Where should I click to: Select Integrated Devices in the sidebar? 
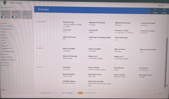(7, 29)
